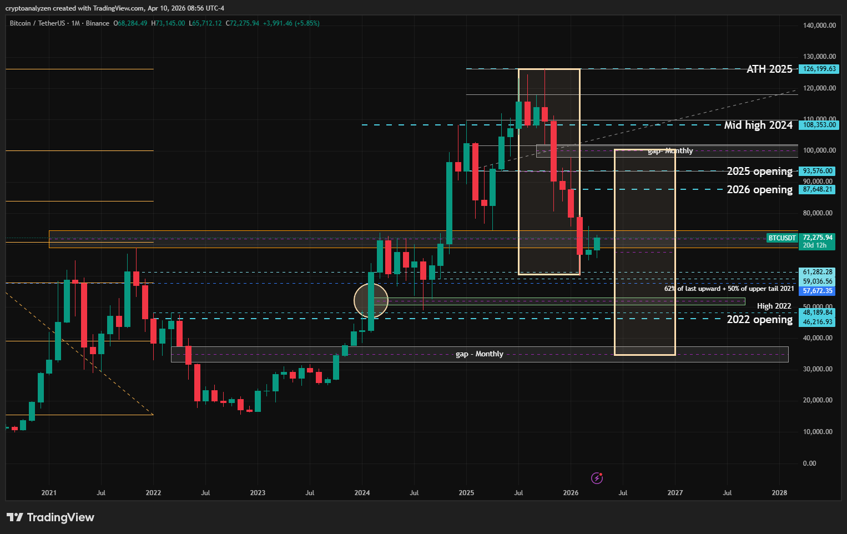This screenshot has height=534, width=847.
Task: Click the 72,275.94 current price label
Action: pos(818,238)
